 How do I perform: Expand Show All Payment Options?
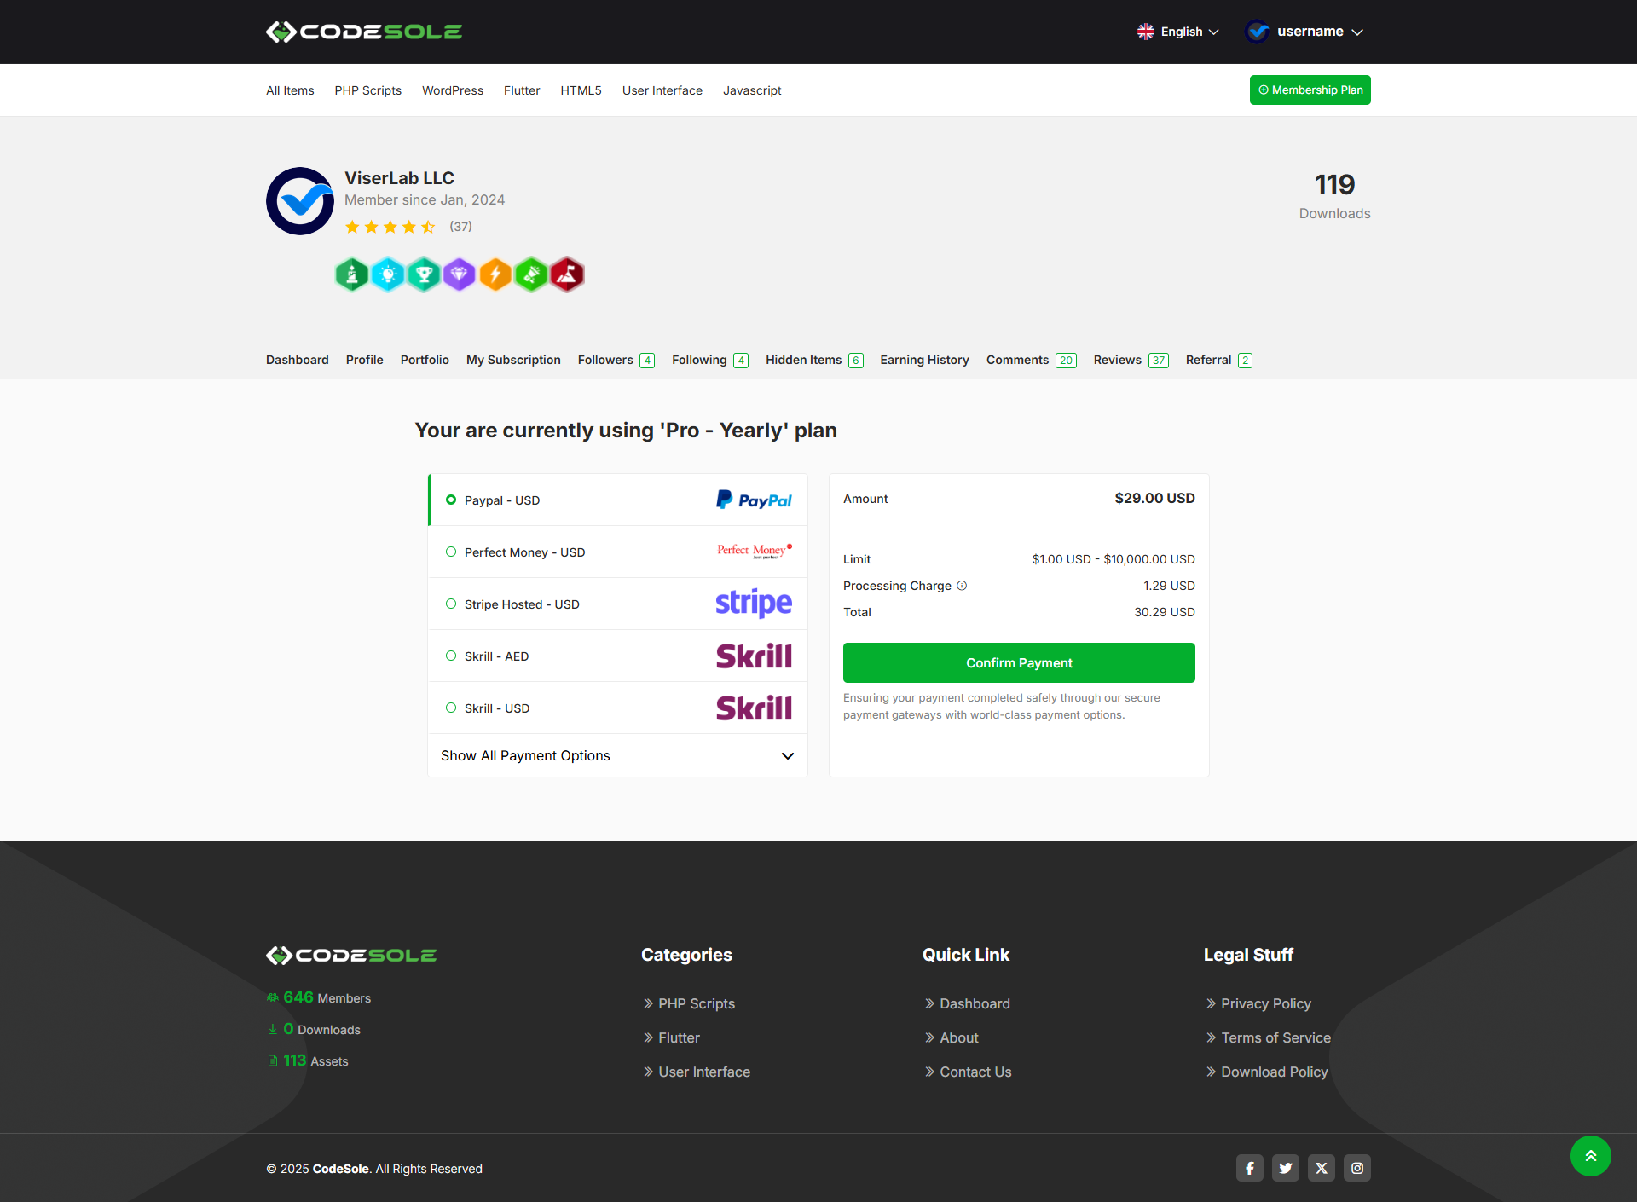point(617,755)
